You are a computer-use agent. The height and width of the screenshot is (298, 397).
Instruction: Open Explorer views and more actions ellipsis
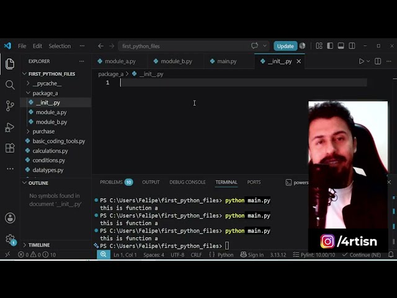click(81, 61)
